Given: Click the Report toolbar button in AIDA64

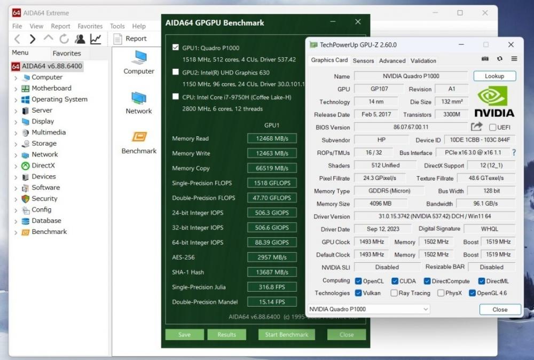Looking at the screenshot, I should pos(130,39).
